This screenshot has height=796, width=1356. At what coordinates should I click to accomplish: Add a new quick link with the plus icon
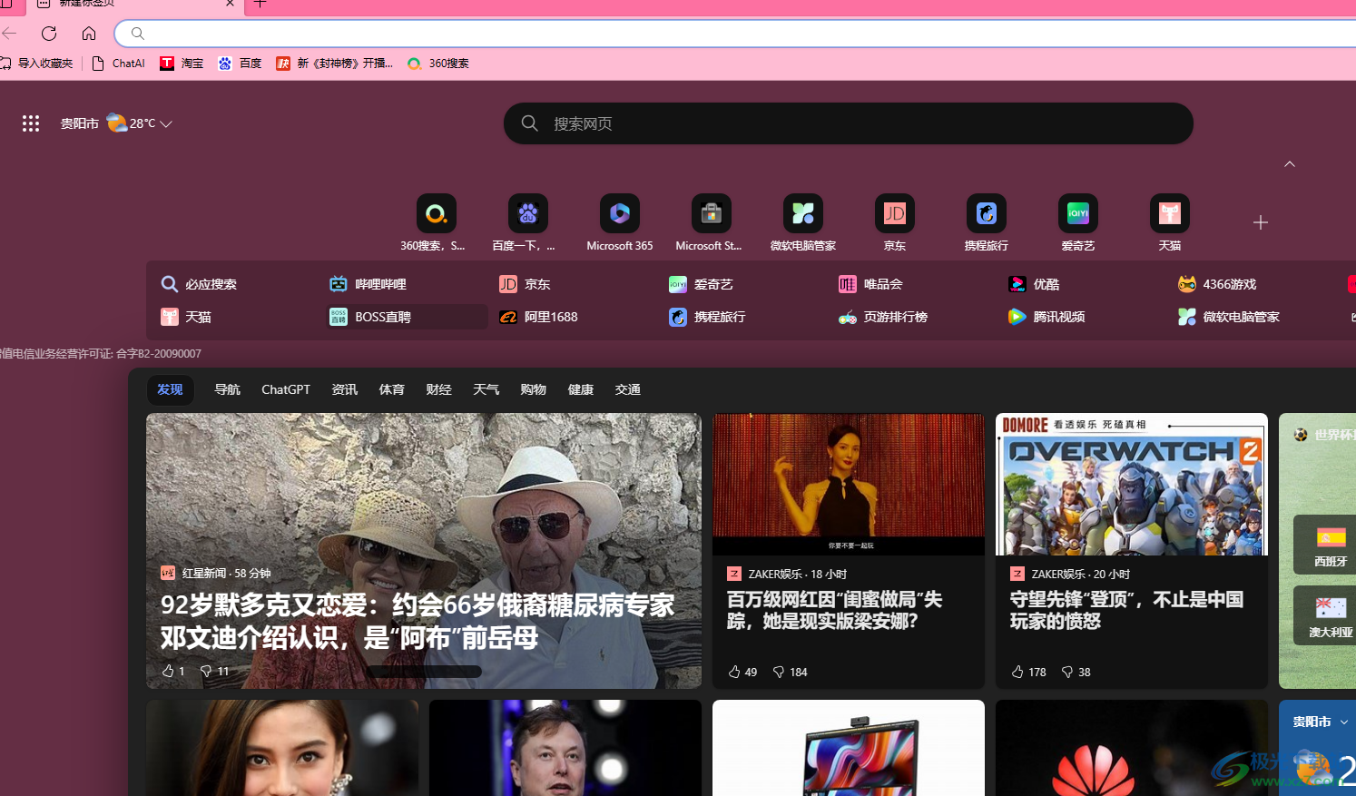click(1260, 222)
